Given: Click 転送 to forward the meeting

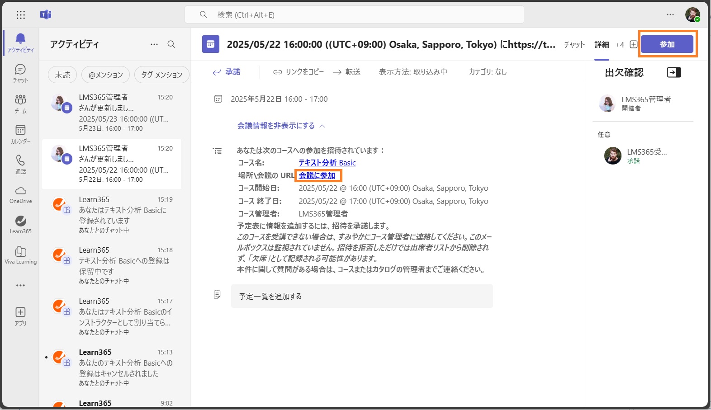Looking at the screenshot, I should pos(346,72).
